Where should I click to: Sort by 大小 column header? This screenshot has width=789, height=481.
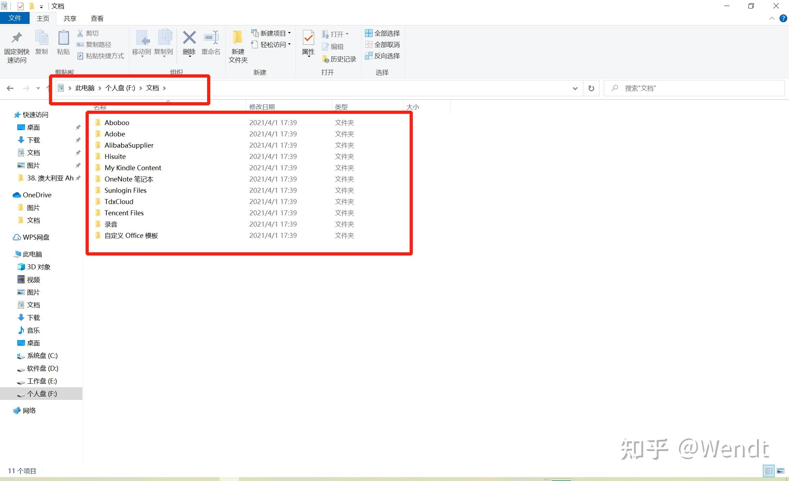(413, 107)
